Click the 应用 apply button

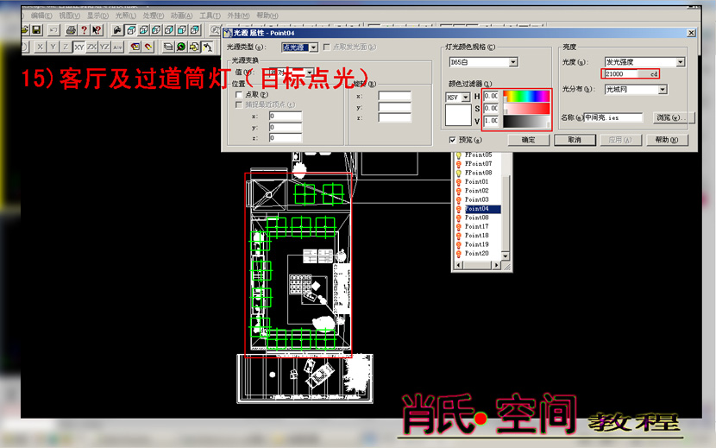tap(620, 140)
